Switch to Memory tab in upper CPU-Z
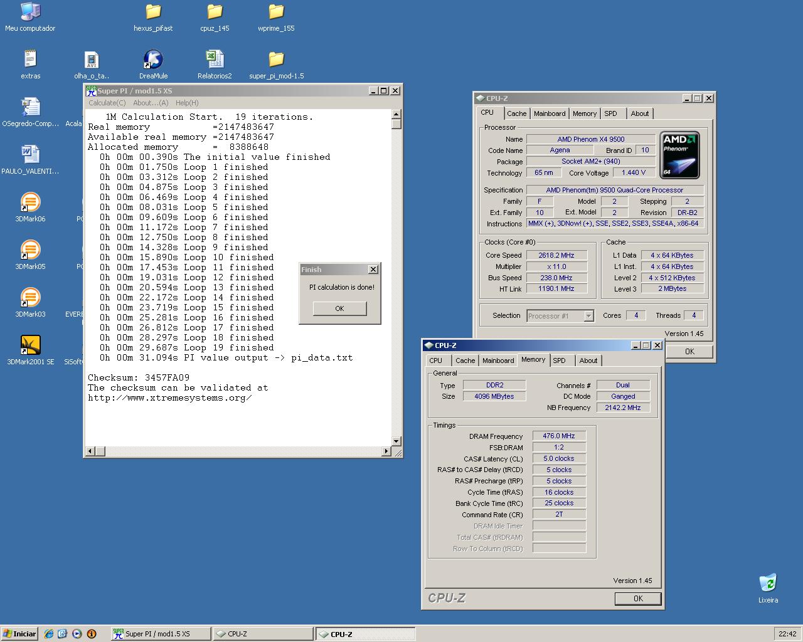This screenshot has width=803, height=642. coord(585,113)
